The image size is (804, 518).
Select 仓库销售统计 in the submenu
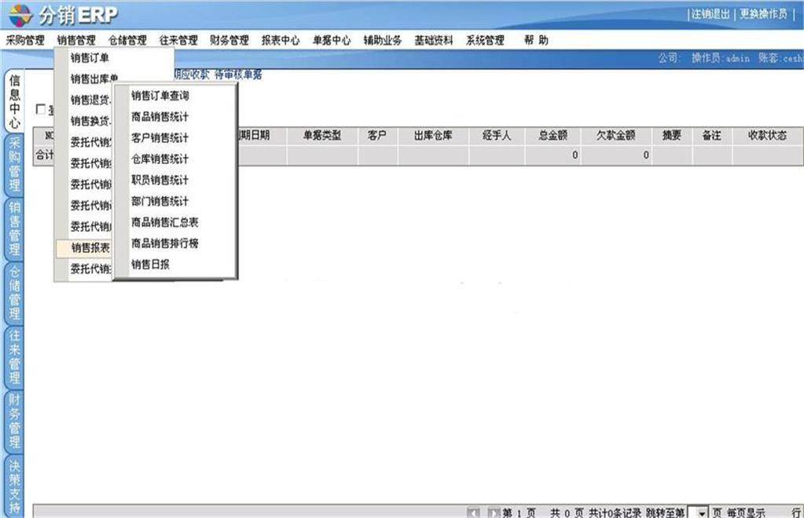(x=160, y=159)
